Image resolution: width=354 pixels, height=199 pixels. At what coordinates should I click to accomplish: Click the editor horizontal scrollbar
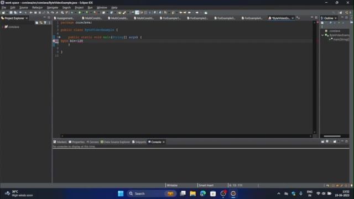point(186,136)
